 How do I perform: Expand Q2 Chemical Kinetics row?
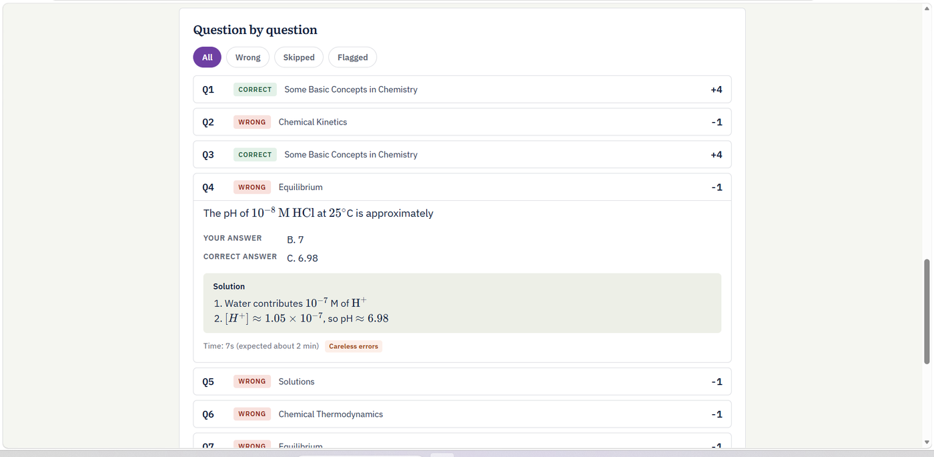[462, 122]
